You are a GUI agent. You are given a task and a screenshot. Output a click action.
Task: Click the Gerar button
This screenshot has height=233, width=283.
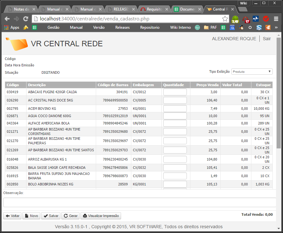(x=71, y=216)
